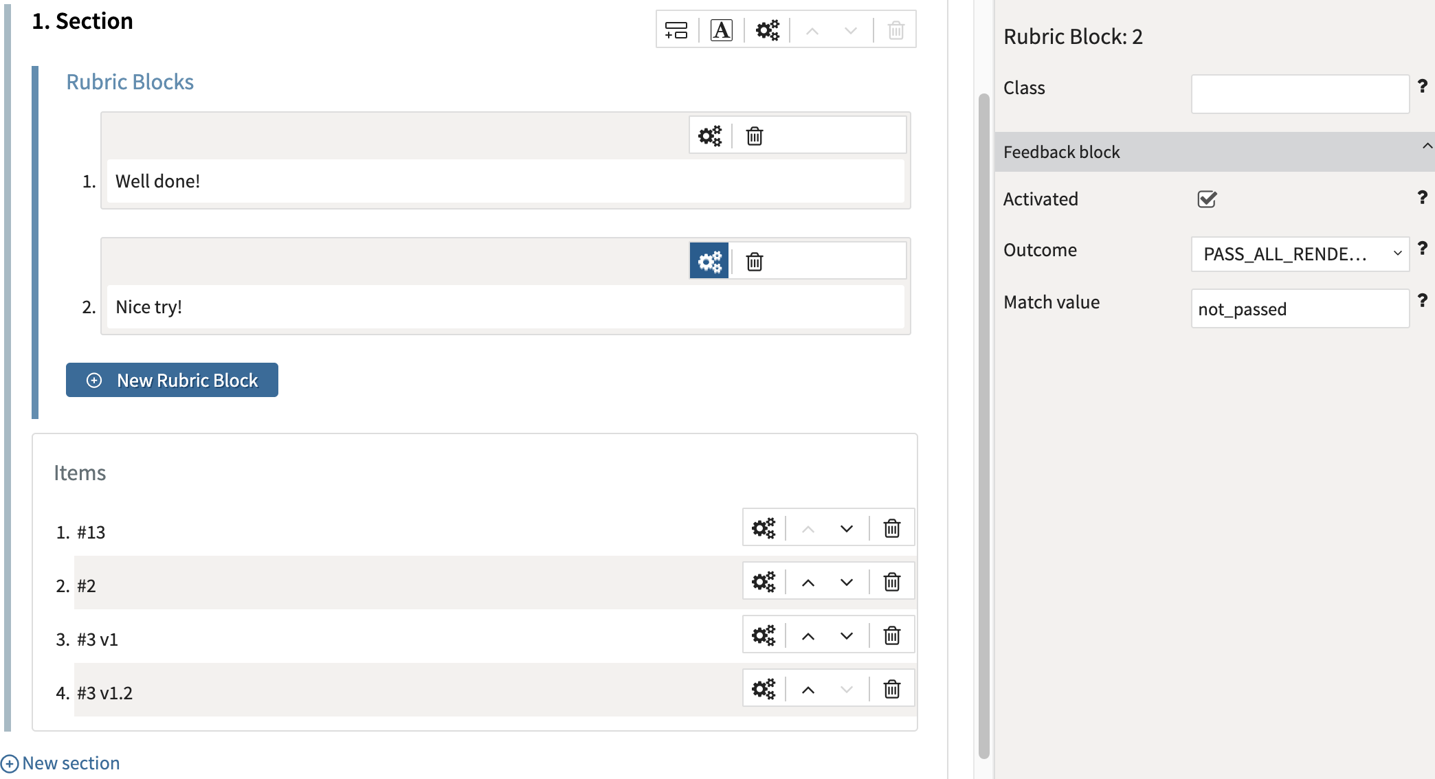The width and height of the screenshot is (1435, 779).
Task: Open properties of rubric block 1 via gears icon
Action: 710,135
